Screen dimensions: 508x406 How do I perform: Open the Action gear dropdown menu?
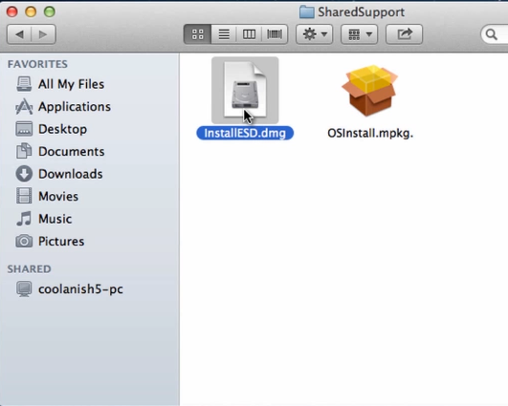(x=314, y=34)
